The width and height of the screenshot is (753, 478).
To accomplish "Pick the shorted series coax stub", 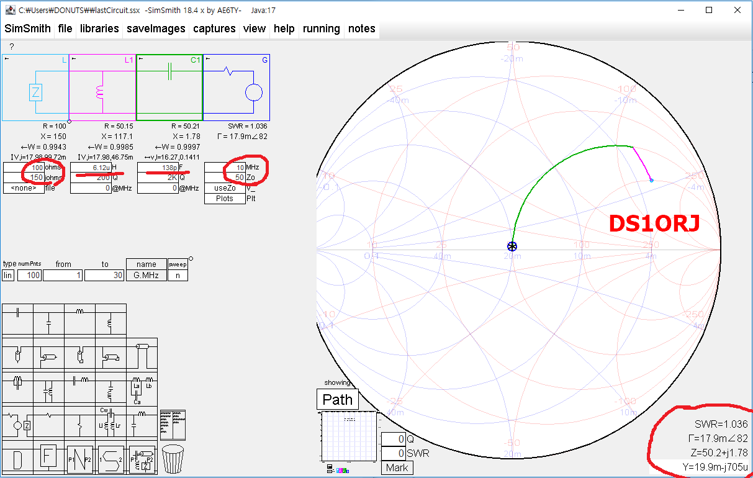I will 111,353.
